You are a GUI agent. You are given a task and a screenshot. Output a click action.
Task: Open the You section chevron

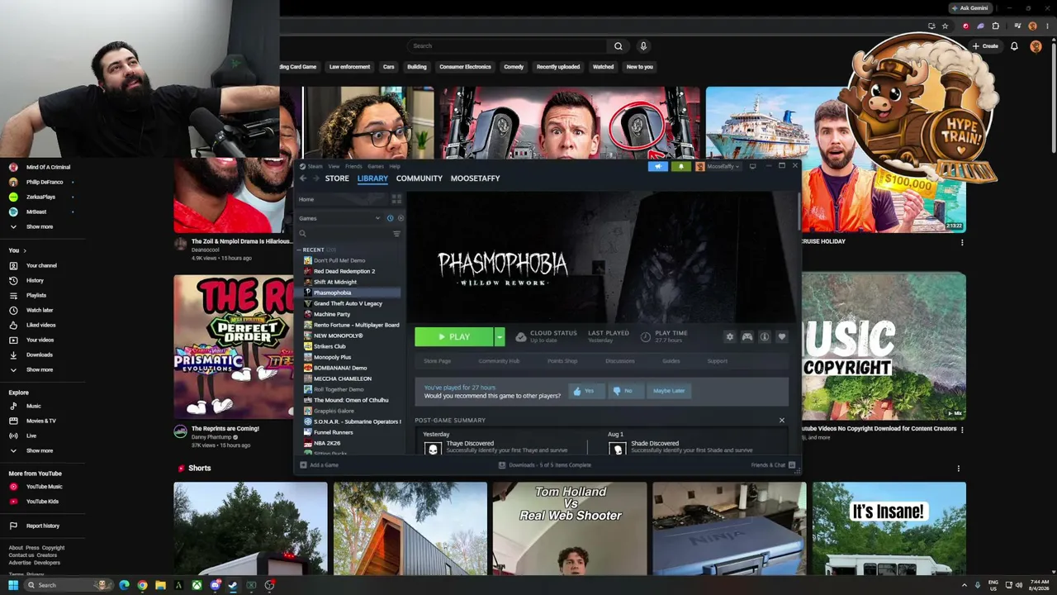pos(25,250)
